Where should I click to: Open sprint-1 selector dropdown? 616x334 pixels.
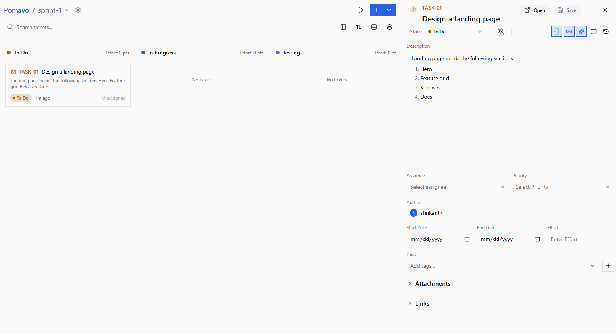point(53,10)
